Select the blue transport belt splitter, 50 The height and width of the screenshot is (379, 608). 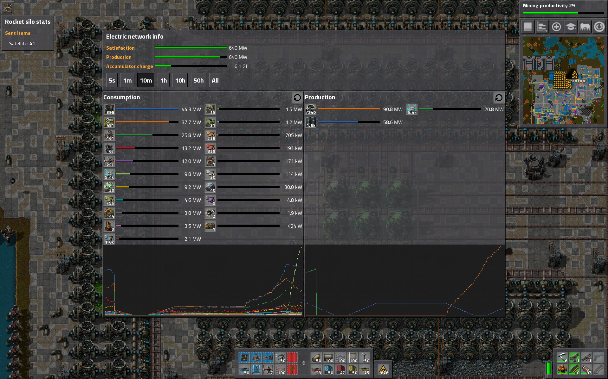[244, 370]
